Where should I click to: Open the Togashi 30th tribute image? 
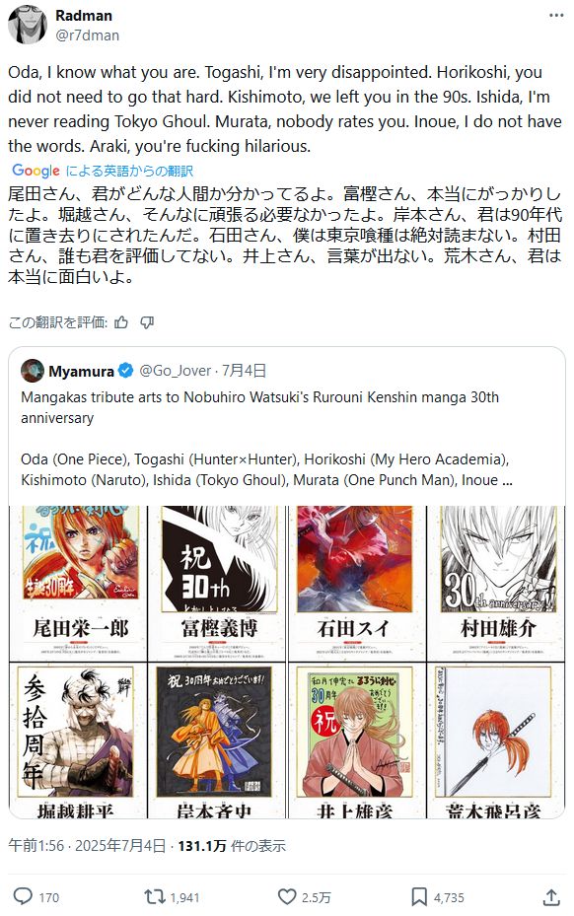click(x=217, y=583)
